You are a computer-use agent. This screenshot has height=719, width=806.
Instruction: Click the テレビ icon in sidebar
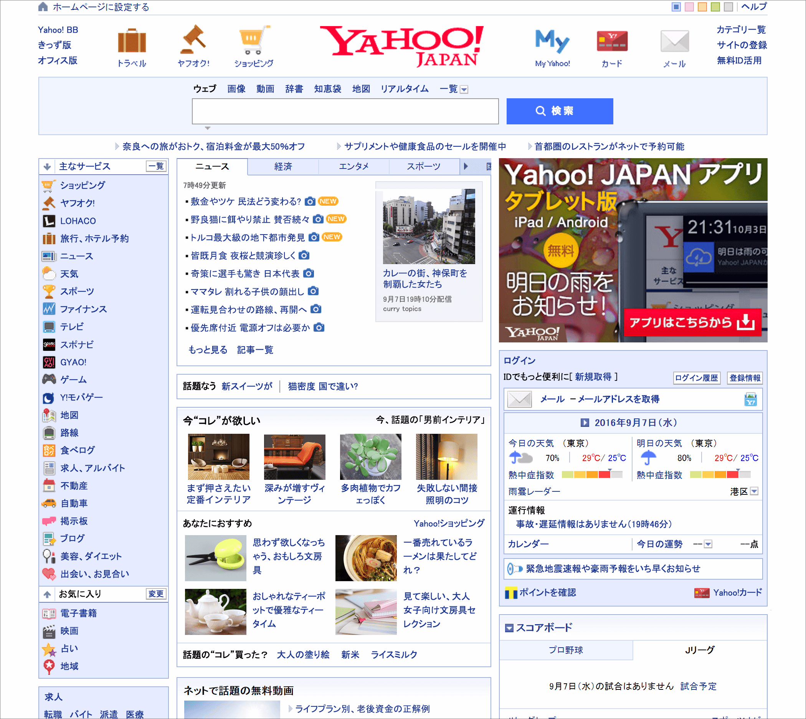coord(49,327)
